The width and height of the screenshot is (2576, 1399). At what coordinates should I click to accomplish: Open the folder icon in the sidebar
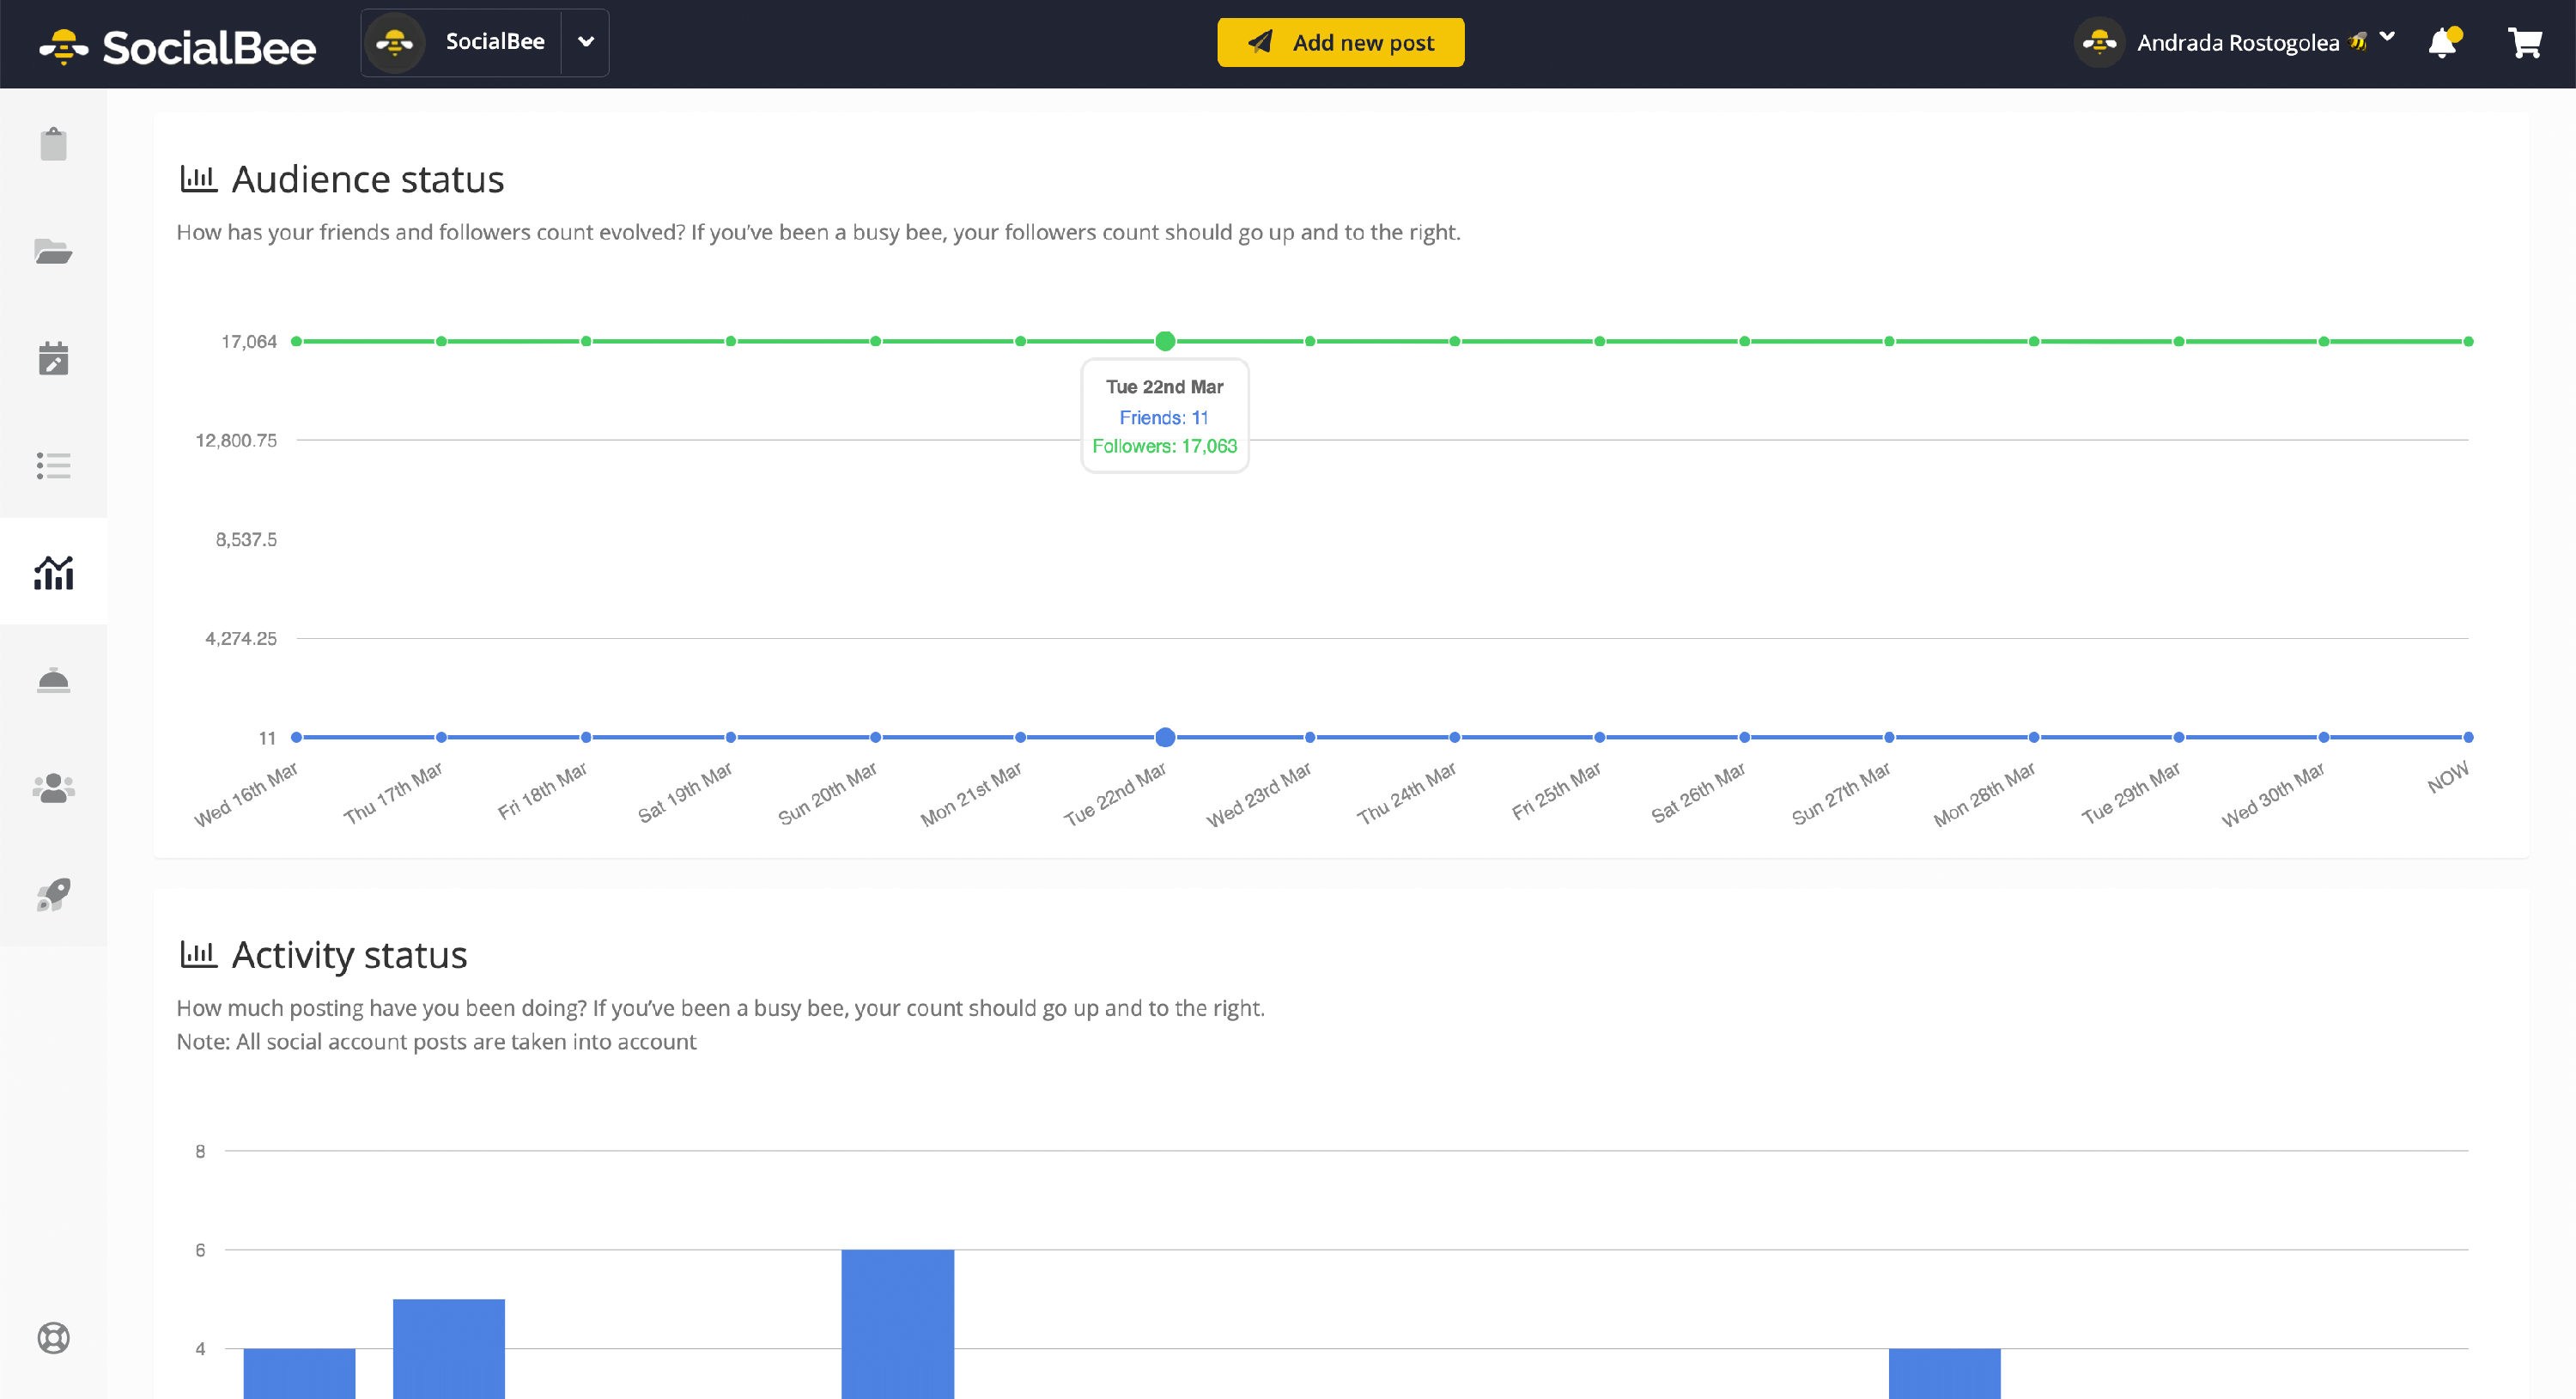(53, 251)
